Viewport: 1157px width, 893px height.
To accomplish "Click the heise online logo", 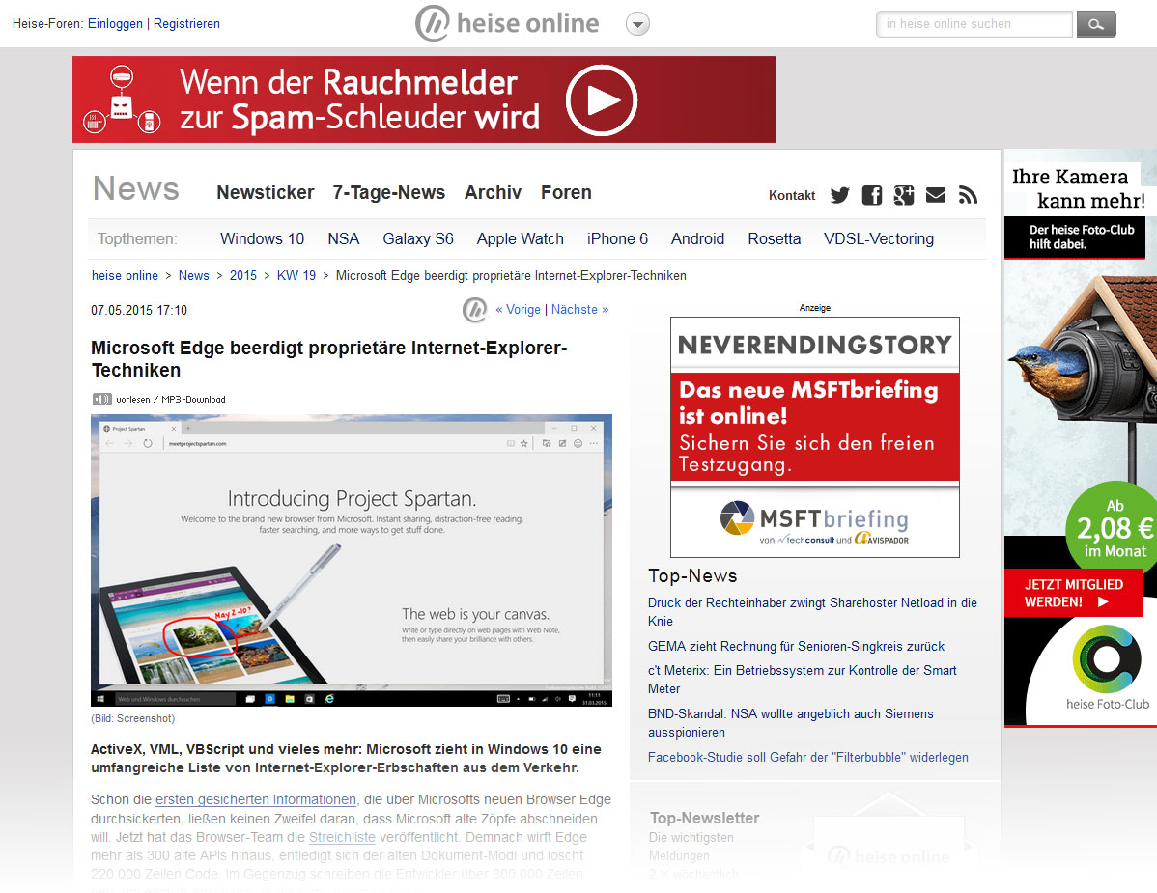I will tap(507, 23).
